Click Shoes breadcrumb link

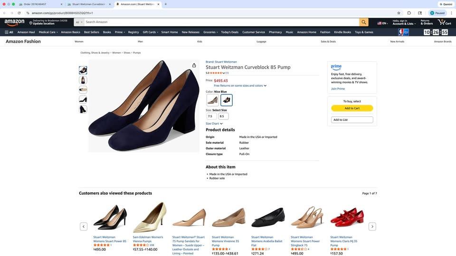tap(127, 53)
